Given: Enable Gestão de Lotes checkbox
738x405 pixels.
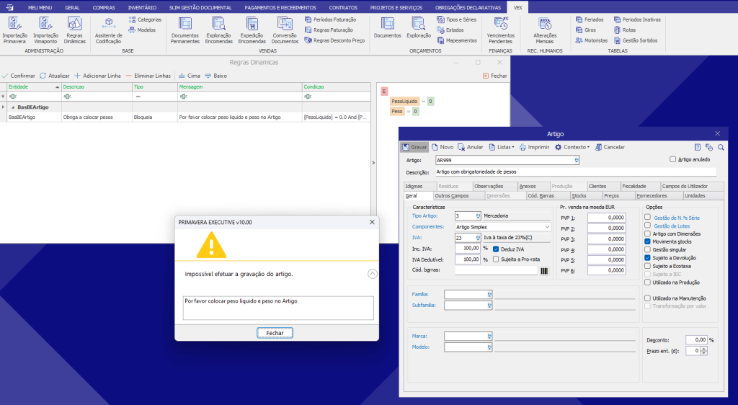Looking at the screenshot, I should point(648,226).
